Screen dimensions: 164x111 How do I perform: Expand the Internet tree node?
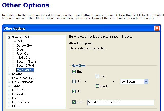pos(9,98)
